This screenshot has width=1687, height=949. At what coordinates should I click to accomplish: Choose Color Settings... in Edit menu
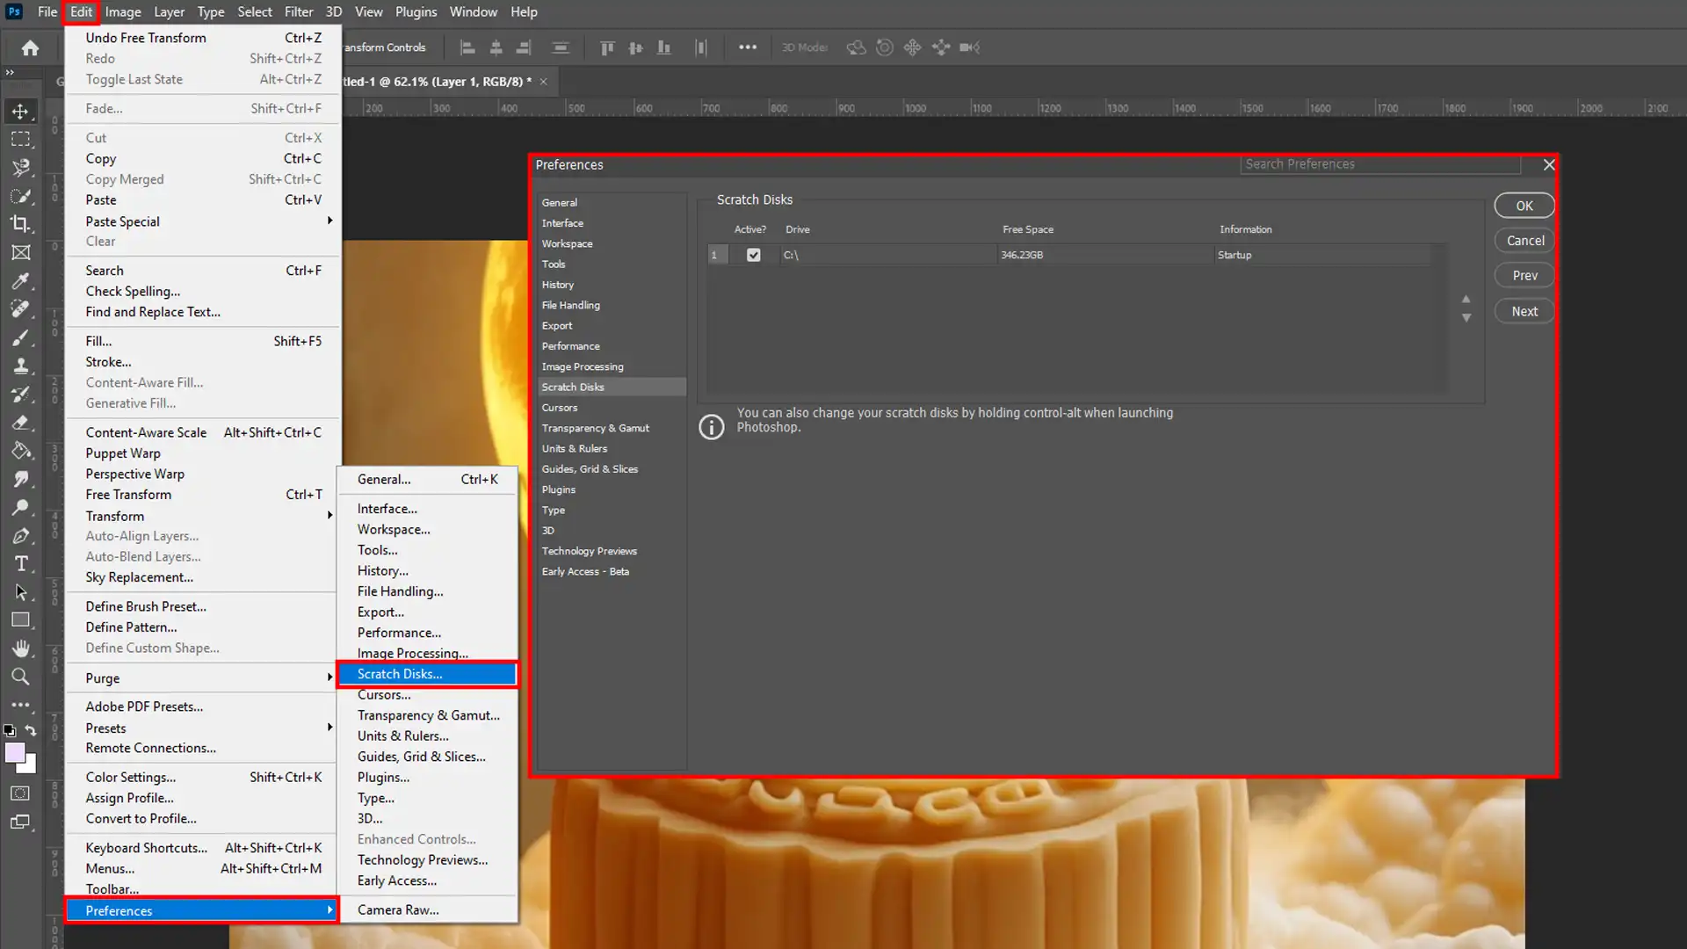coord(203,777)
